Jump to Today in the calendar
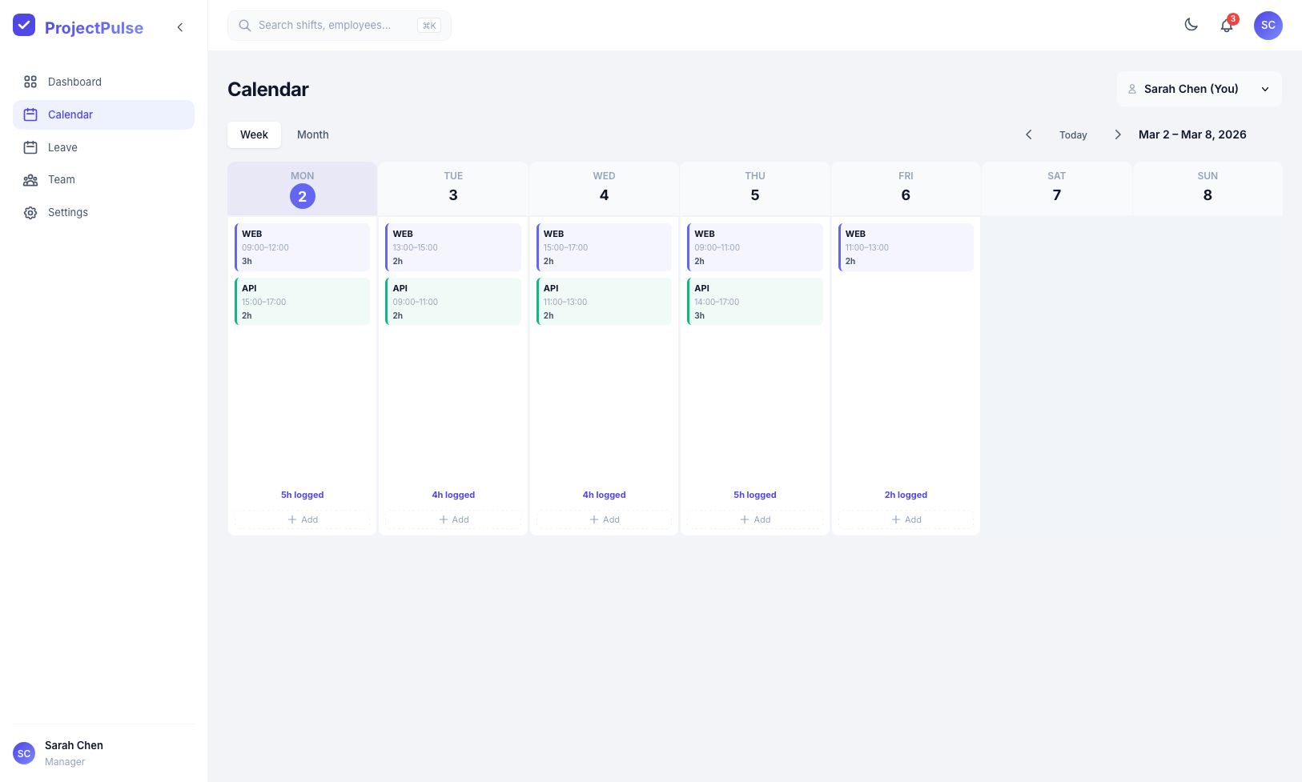 1073,135
